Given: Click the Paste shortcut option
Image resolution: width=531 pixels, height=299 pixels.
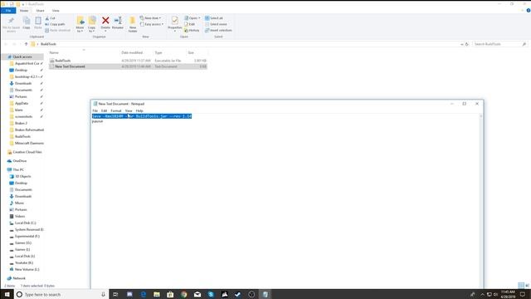Looking at the screenshot, I should pos(57,31).
